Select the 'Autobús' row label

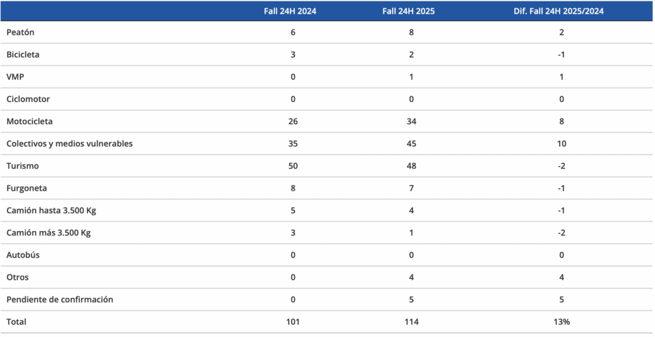[23, 255]
